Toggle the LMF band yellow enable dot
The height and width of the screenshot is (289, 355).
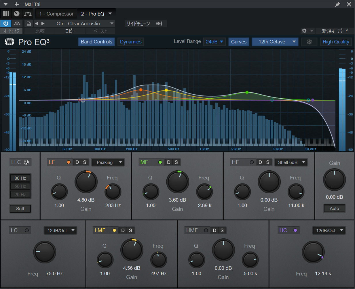pyautogui.click(x=114, y=230)
